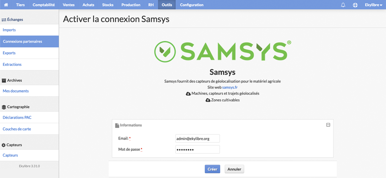
Task: Focus the Email input field
Action: tap(197, 138)
